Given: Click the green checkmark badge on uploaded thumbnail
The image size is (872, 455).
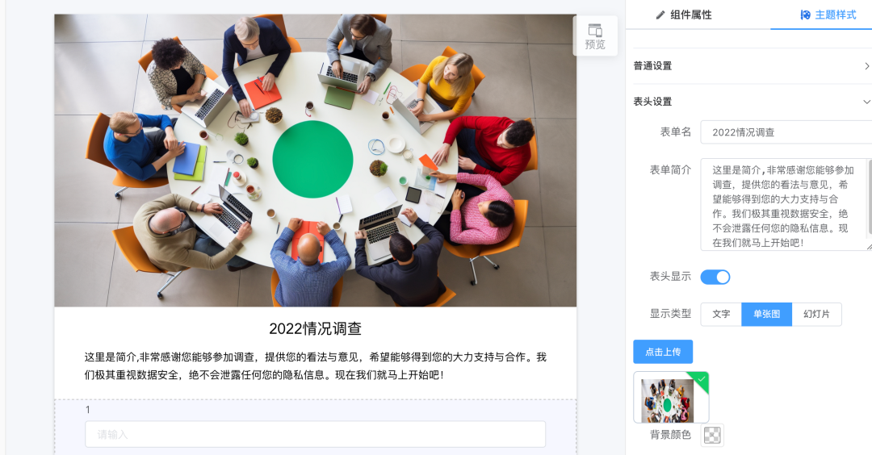Looking at the screenshot, I should point(702,379).
